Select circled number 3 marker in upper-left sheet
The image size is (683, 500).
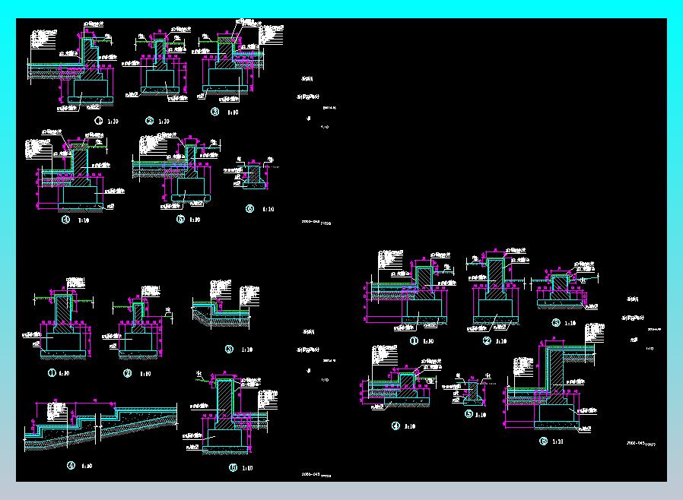(x=215, y=112)
